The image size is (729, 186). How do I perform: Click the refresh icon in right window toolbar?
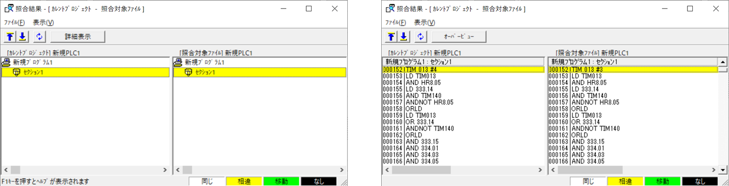(x=421, y=36)
